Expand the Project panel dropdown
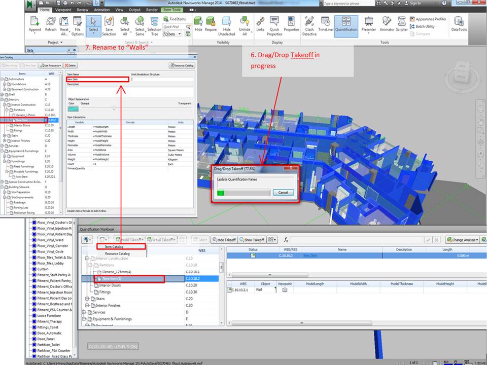This screenshot has height=365, width=487. click(x=55, y=42)
